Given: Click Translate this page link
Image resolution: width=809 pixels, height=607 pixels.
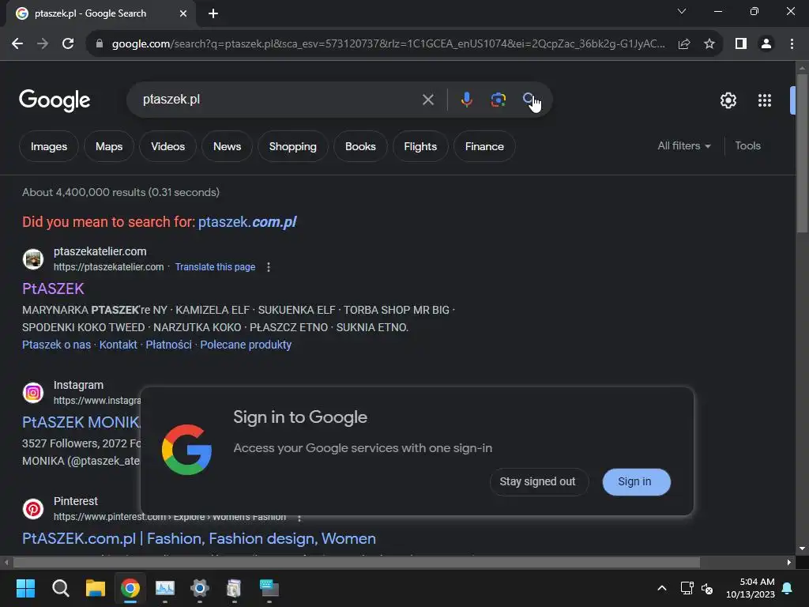Looking at the screenshot, I should point(215,267).
